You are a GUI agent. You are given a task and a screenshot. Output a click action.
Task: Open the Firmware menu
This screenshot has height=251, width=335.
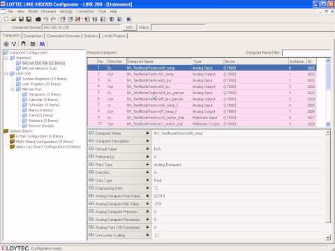pyautogui.click(x=48, y=11)
